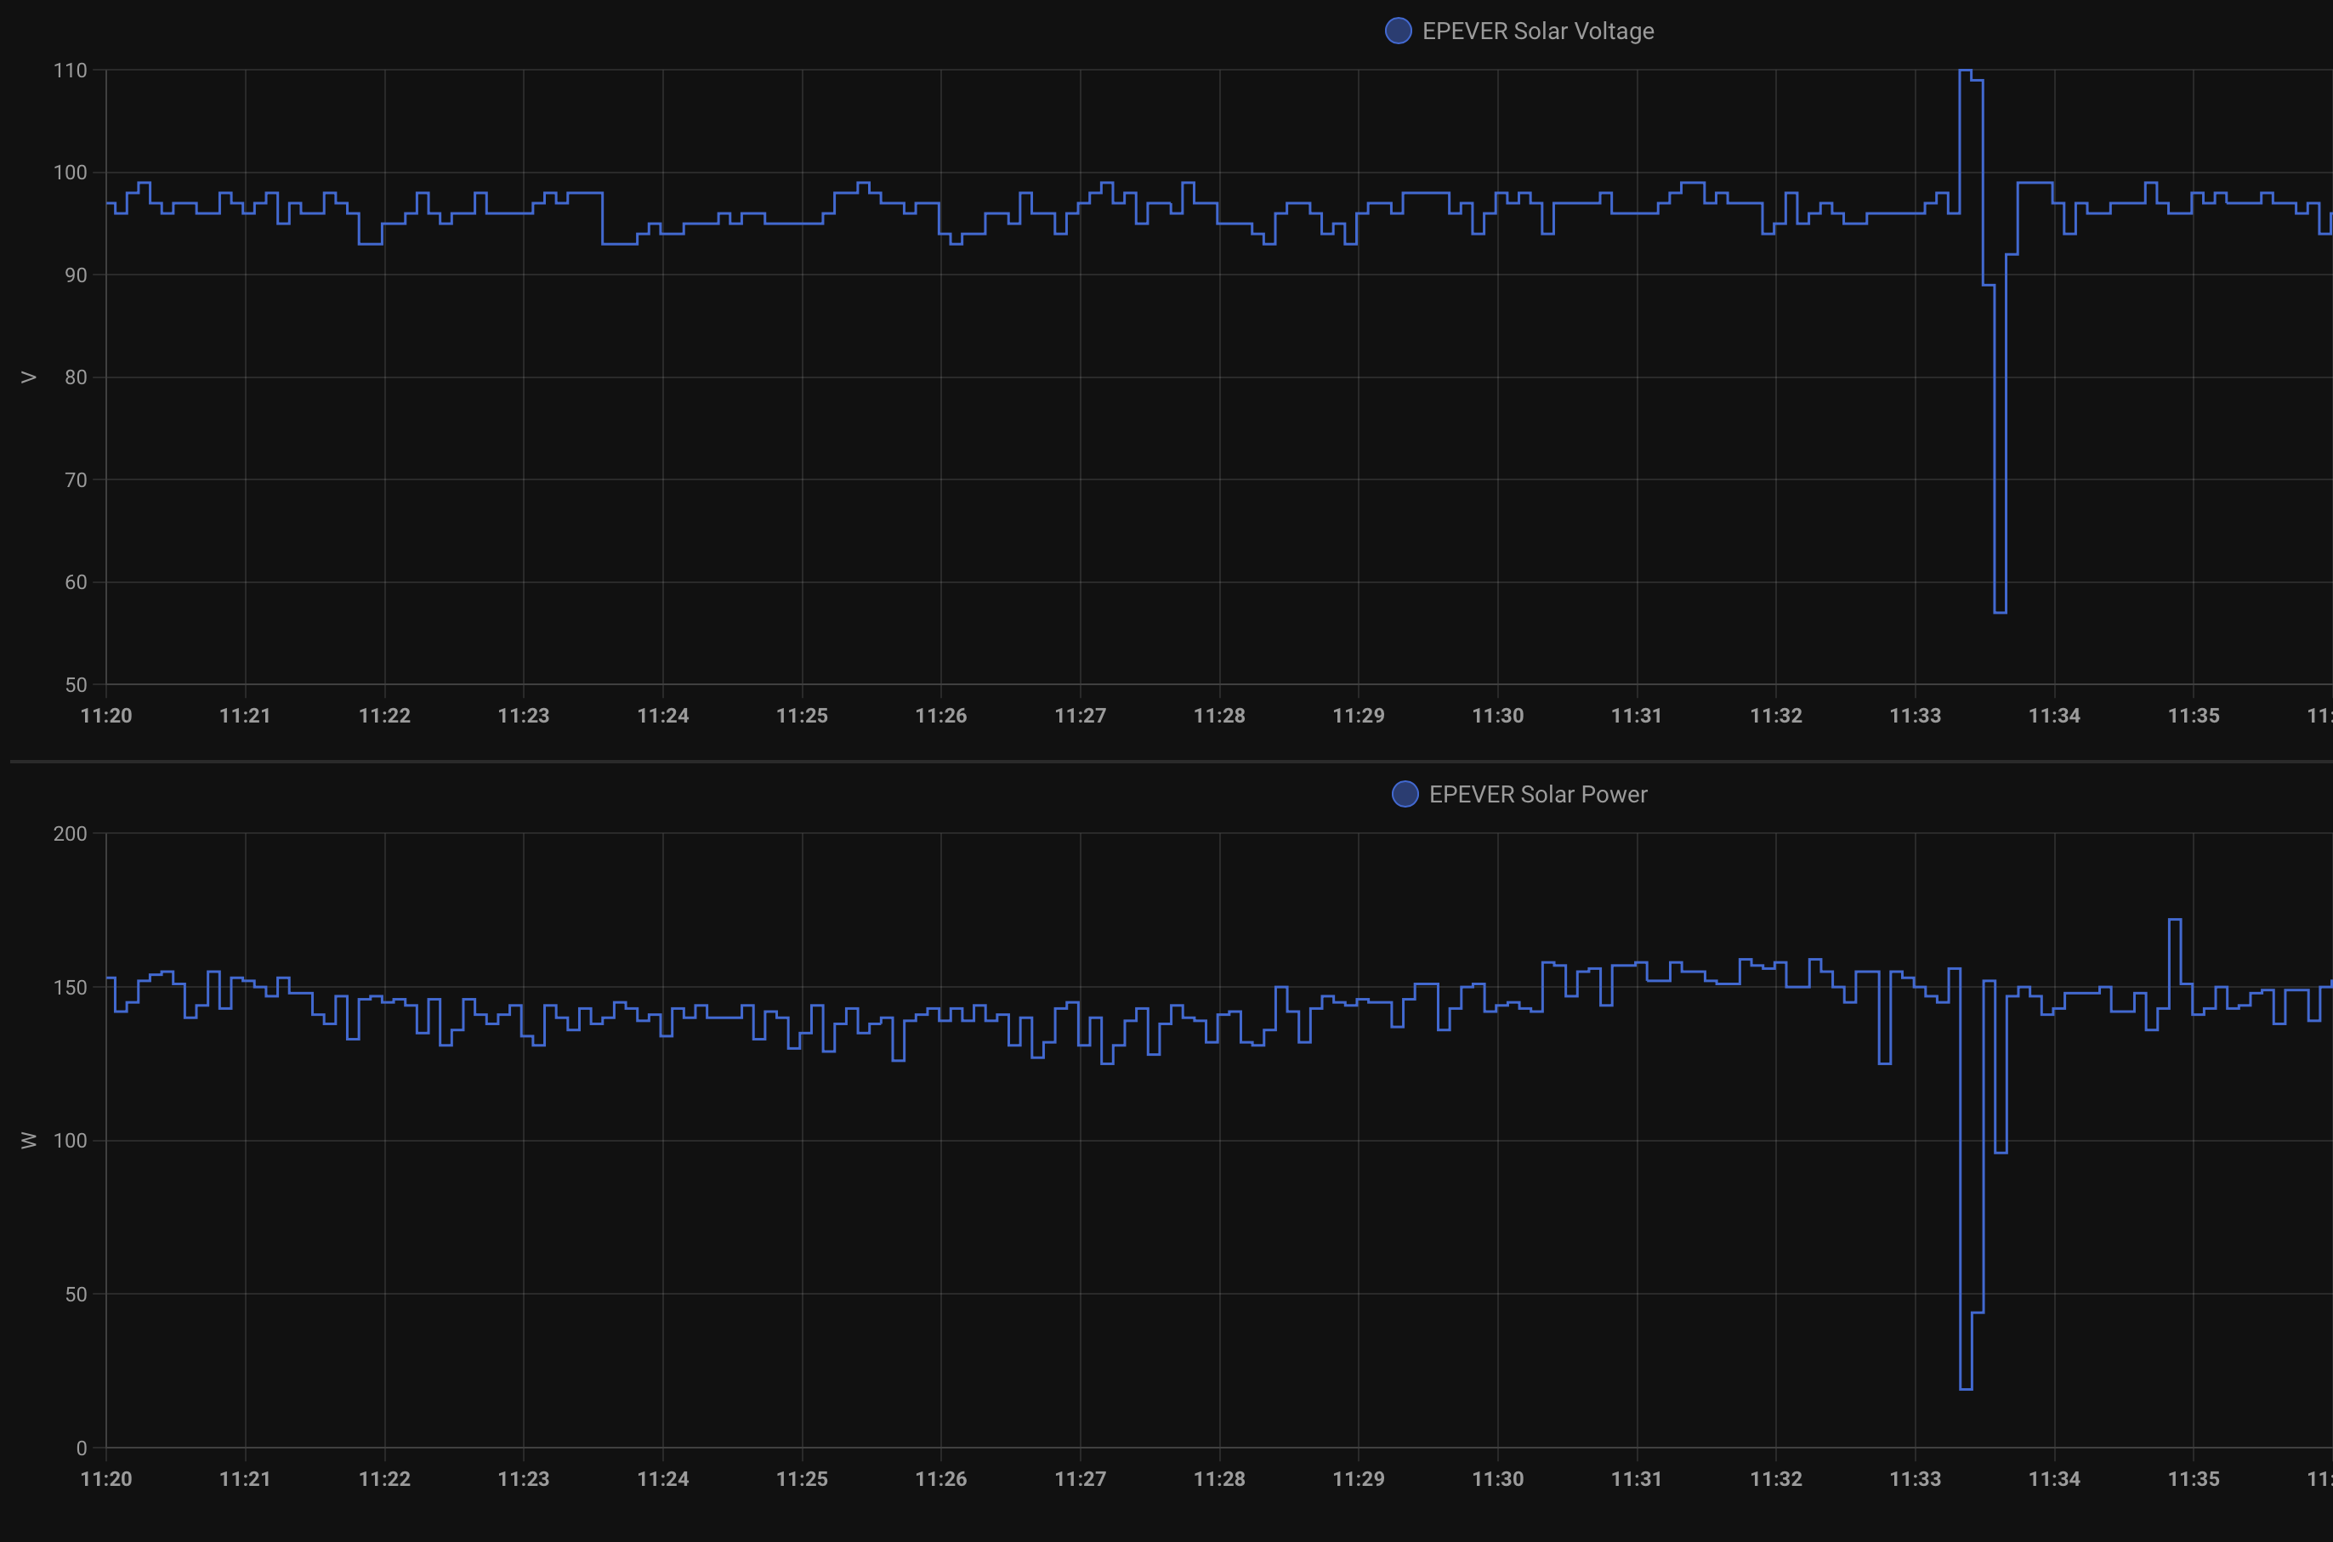Viewport: 2333px width, 1542px height.
Task: Click the 11:30 time label on the power chart
Action: [1497, 1478]
